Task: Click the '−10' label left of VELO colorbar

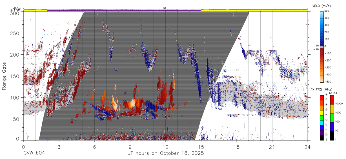Action: click(x=316, y=49)
